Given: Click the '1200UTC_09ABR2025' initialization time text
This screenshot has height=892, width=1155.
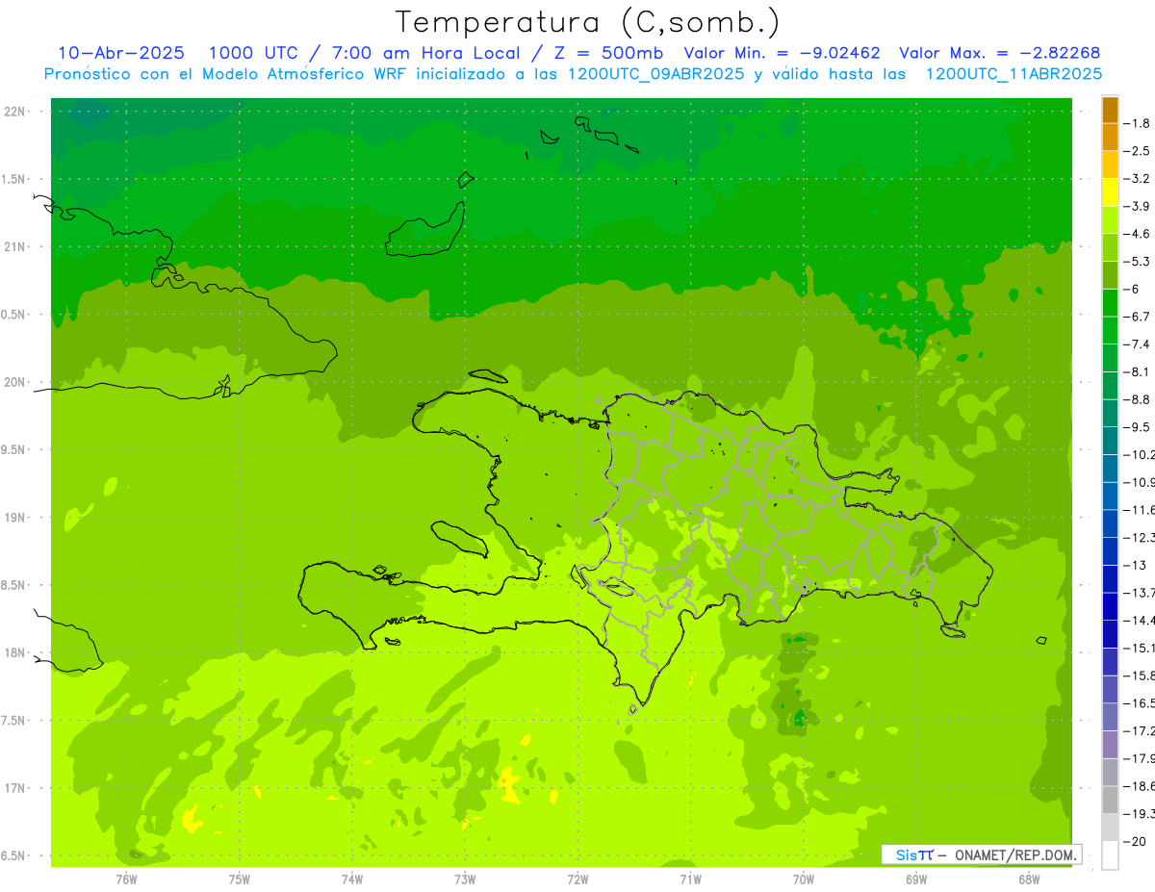Looking at the screenshot, I should pyautogui.click(x=653, y=74).
